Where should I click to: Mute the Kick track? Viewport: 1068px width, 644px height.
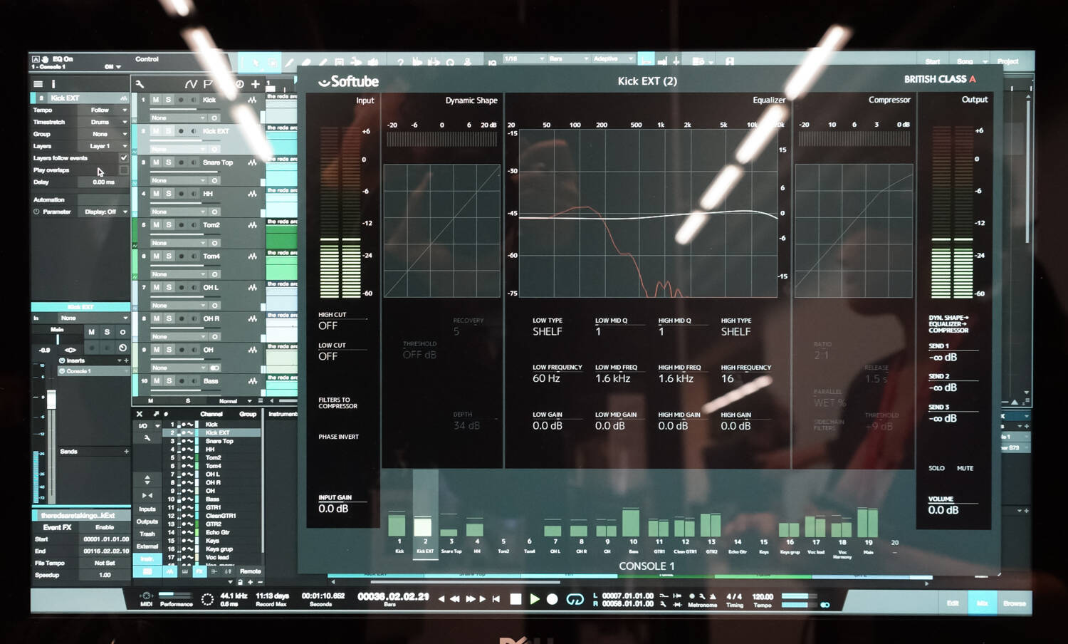click(x=156, y=100)
